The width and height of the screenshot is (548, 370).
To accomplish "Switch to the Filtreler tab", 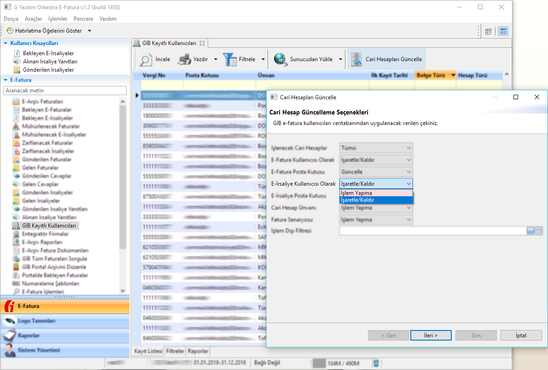I will pyautogui.click(x=175, y=351).
